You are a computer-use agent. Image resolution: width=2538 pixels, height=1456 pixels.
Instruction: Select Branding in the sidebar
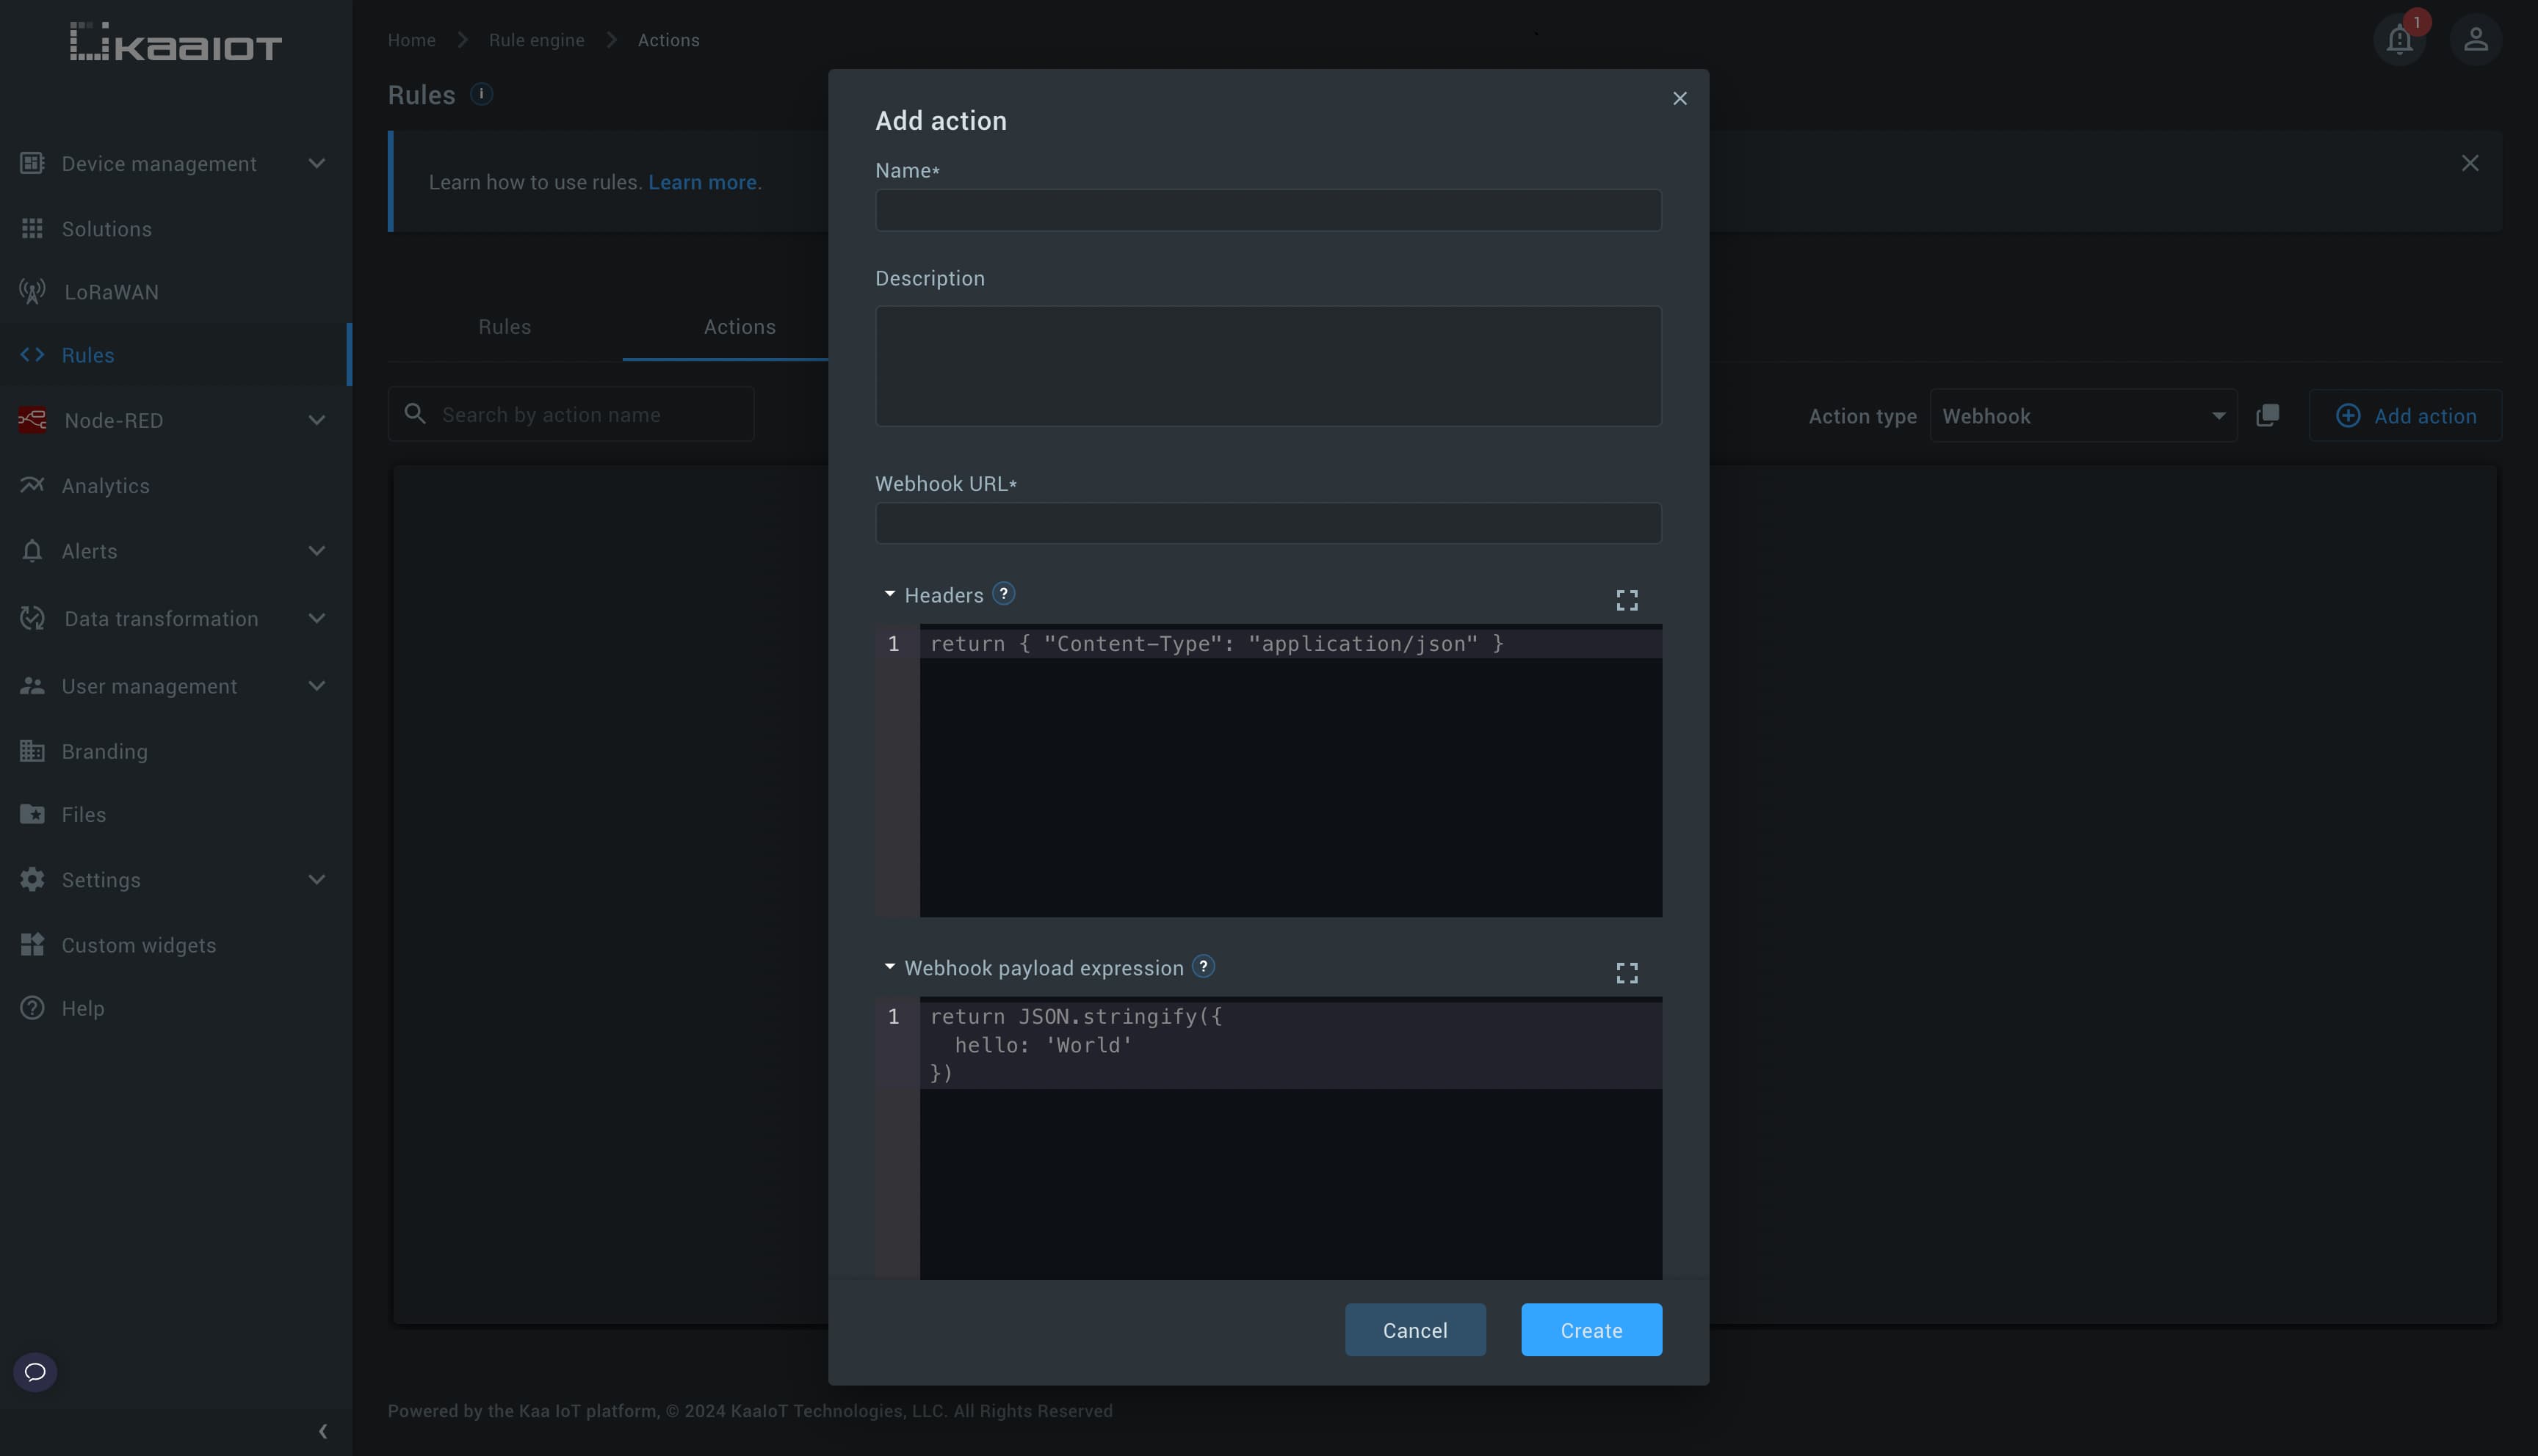(175, 751)
